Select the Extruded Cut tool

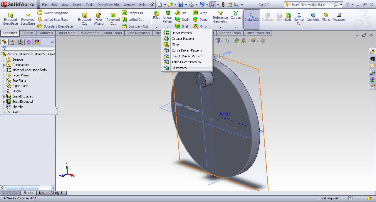click(84, 19)
